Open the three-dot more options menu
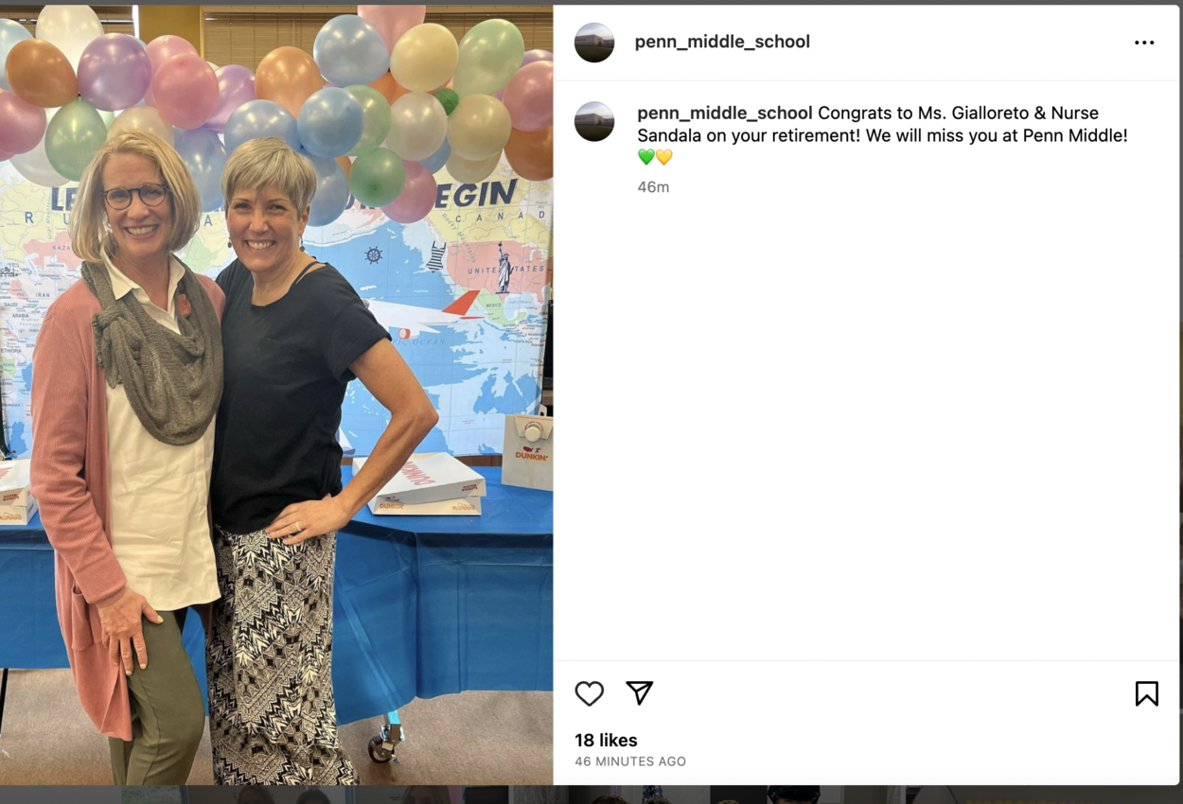Image resolution: width=1183 pixels, height=804 pixels. pyautogui.click(x=1144, y=43)
